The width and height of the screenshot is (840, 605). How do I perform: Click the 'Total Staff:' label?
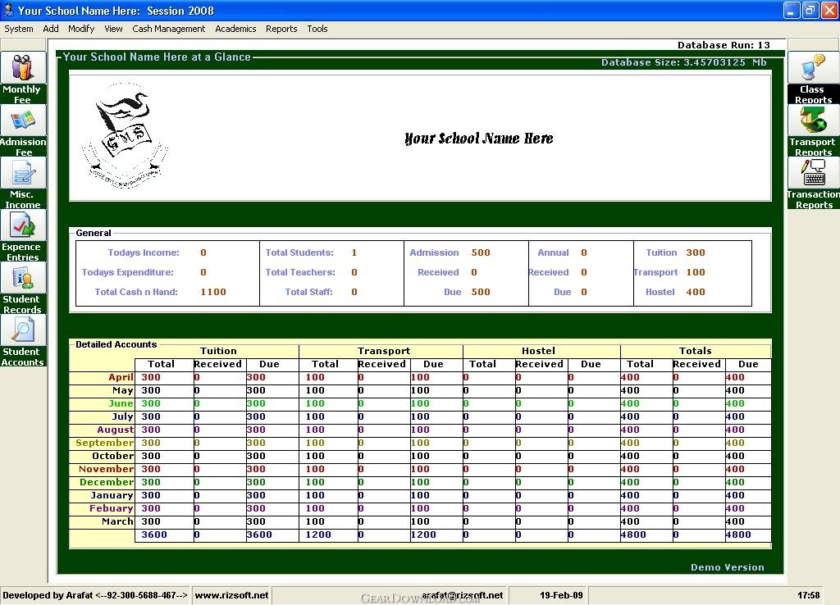[x=309, y=293]
